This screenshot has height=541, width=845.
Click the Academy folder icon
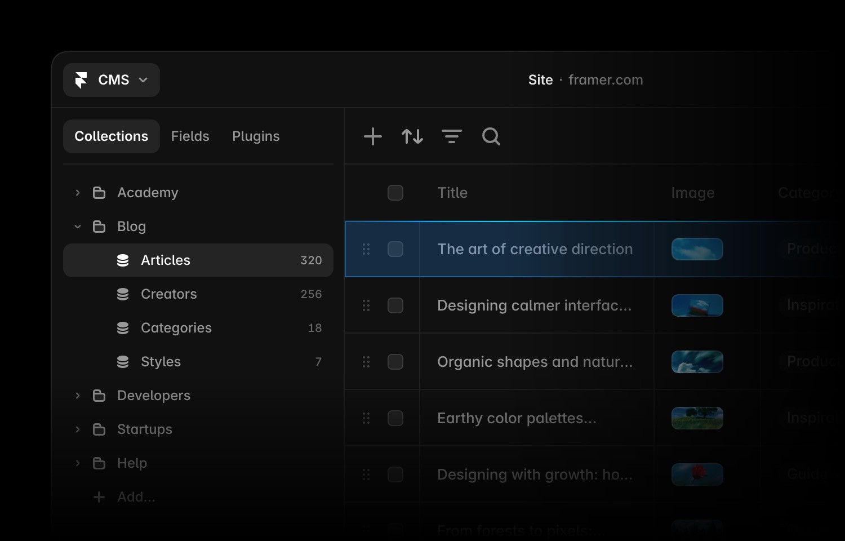pyautogui.click(x=99, y=193)
